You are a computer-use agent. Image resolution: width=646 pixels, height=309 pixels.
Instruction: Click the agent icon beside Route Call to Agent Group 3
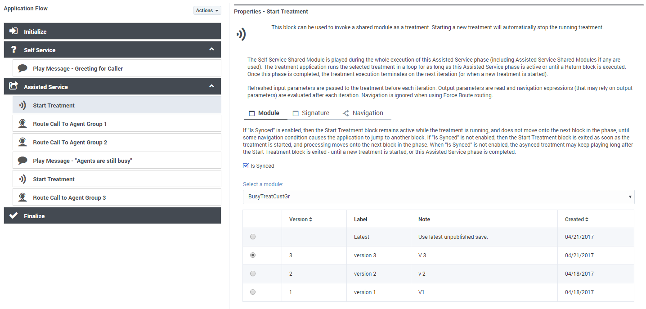click(x=22, y=197)
